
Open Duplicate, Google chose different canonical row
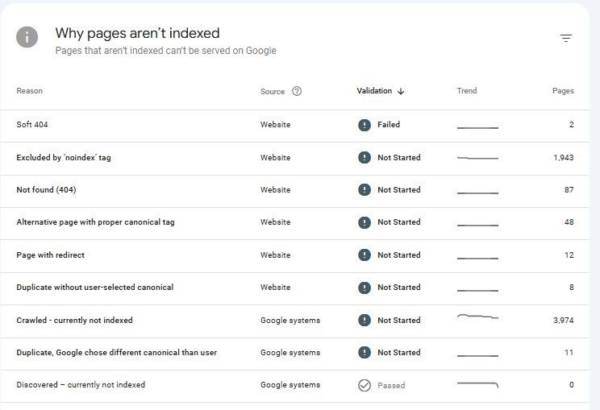click(116, 353)
